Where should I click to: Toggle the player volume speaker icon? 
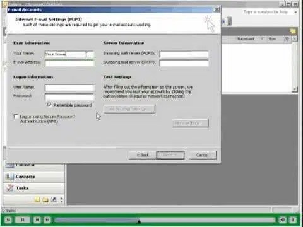[x=283, y=220]
